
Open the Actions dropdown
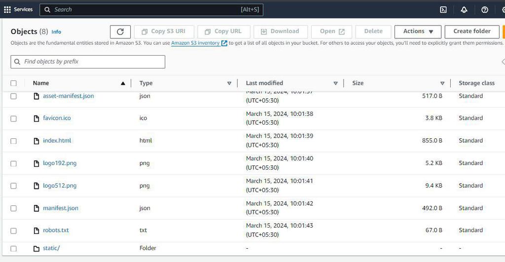click(x=418, y=32)
